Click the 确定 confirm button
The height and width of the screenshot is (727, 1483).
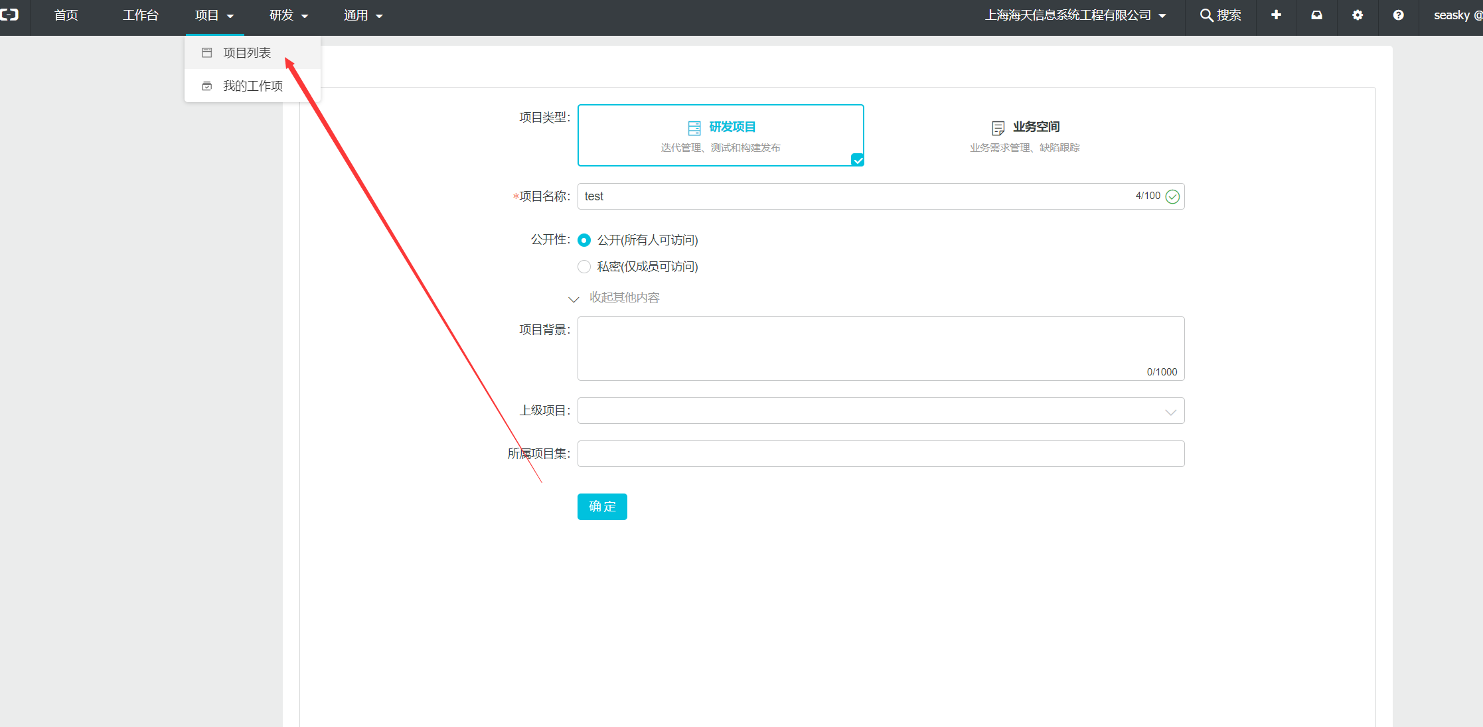point(602,507)
